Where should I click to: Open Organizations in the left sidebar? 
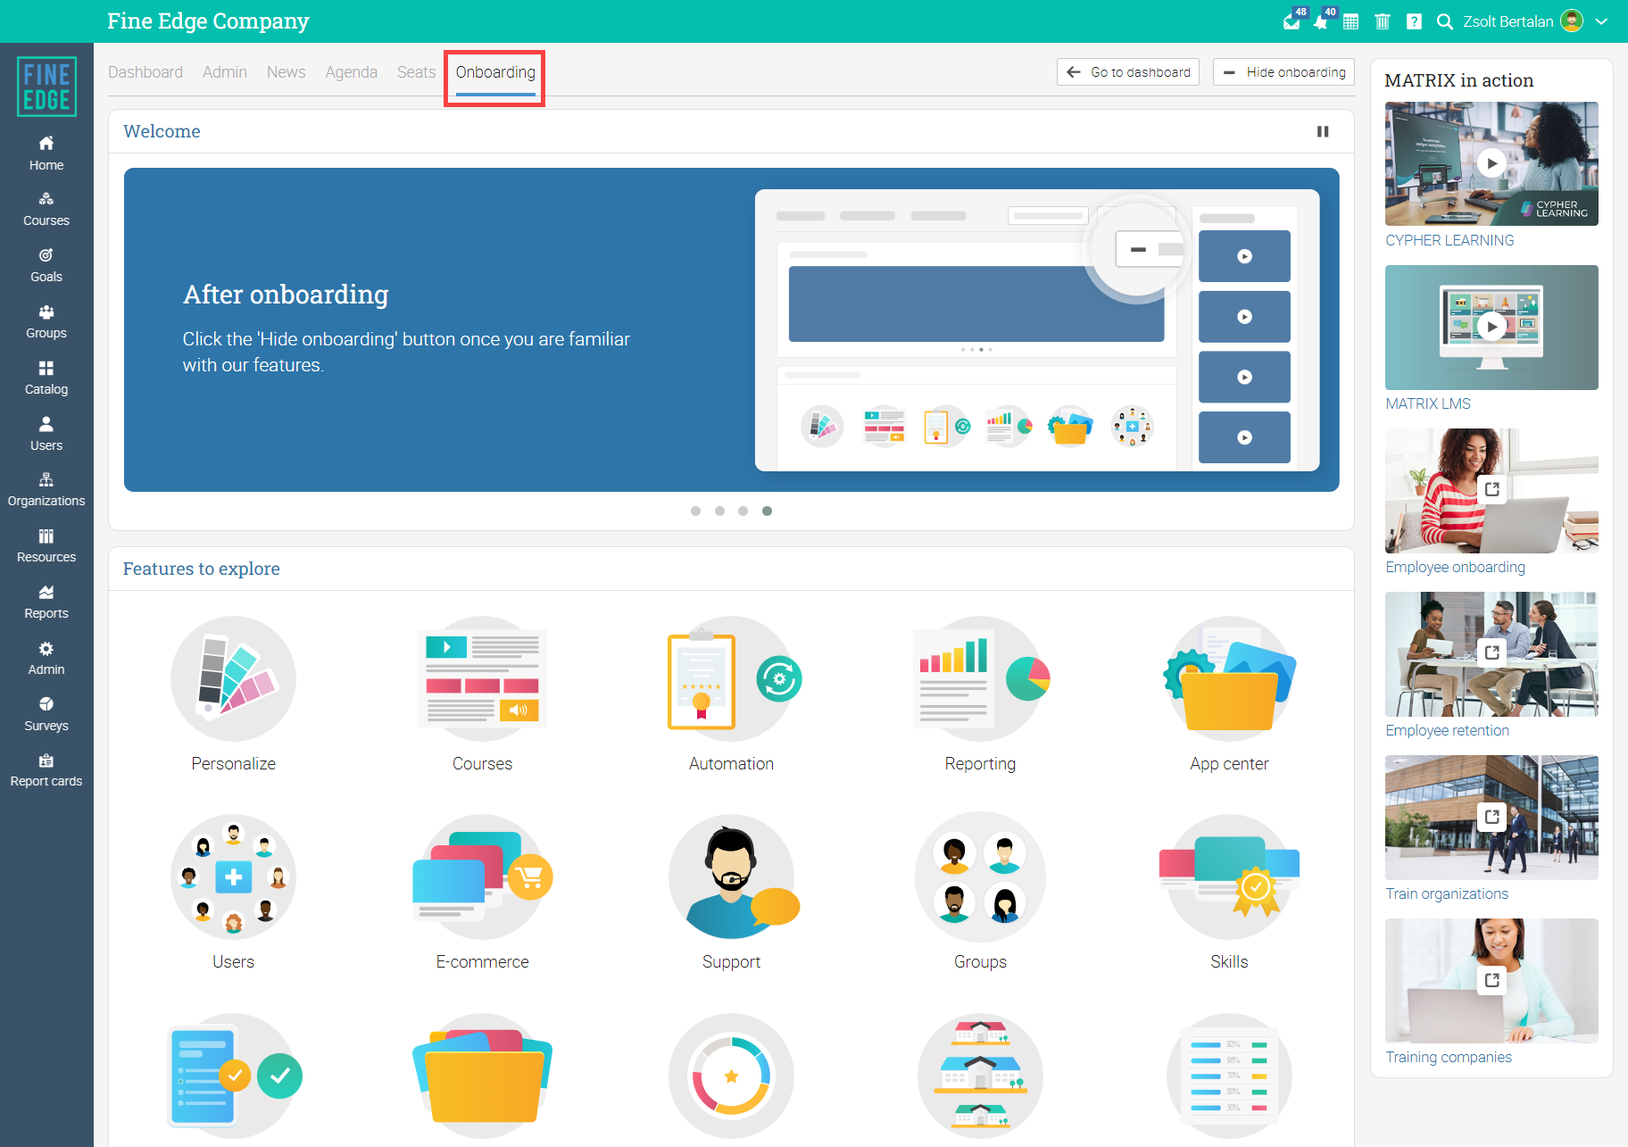(46, 490)
